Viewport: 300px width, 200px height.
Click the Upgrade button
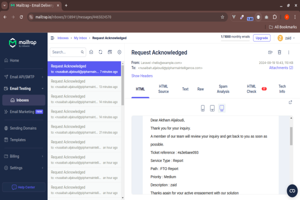pos(261,38)
